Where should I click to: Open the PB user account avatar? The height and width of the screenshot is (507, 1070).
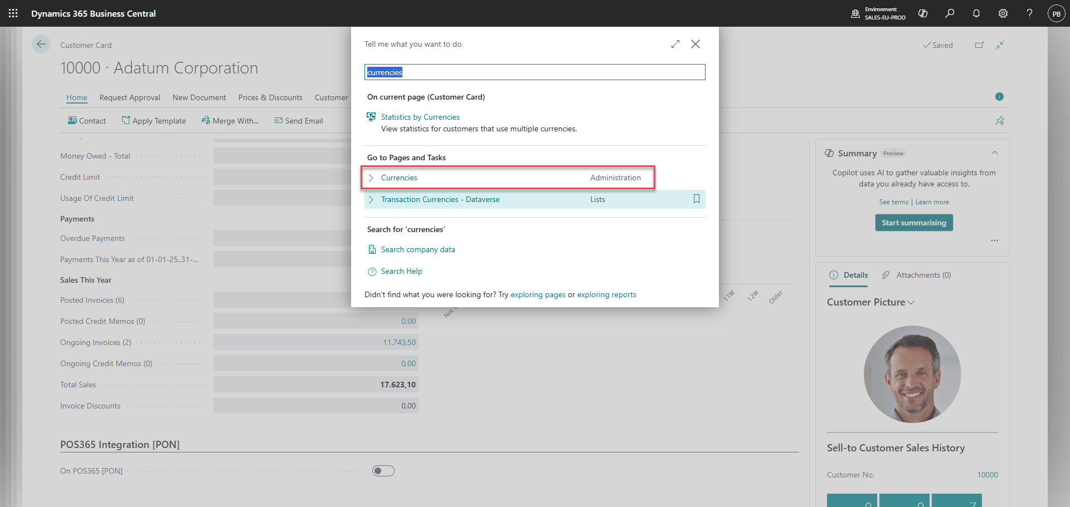click(x=1057, y=13)
